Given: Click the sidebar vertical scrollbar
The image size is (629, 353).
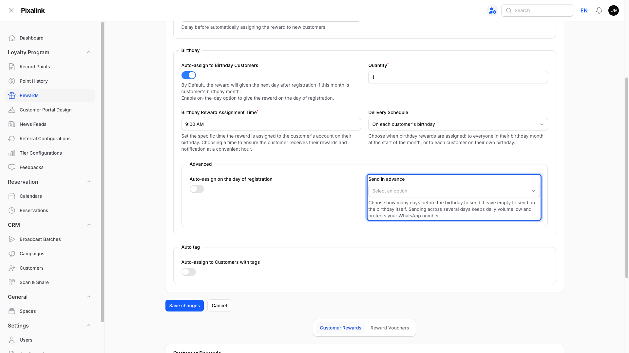Looking at the screenshot, I should (103, 172).
